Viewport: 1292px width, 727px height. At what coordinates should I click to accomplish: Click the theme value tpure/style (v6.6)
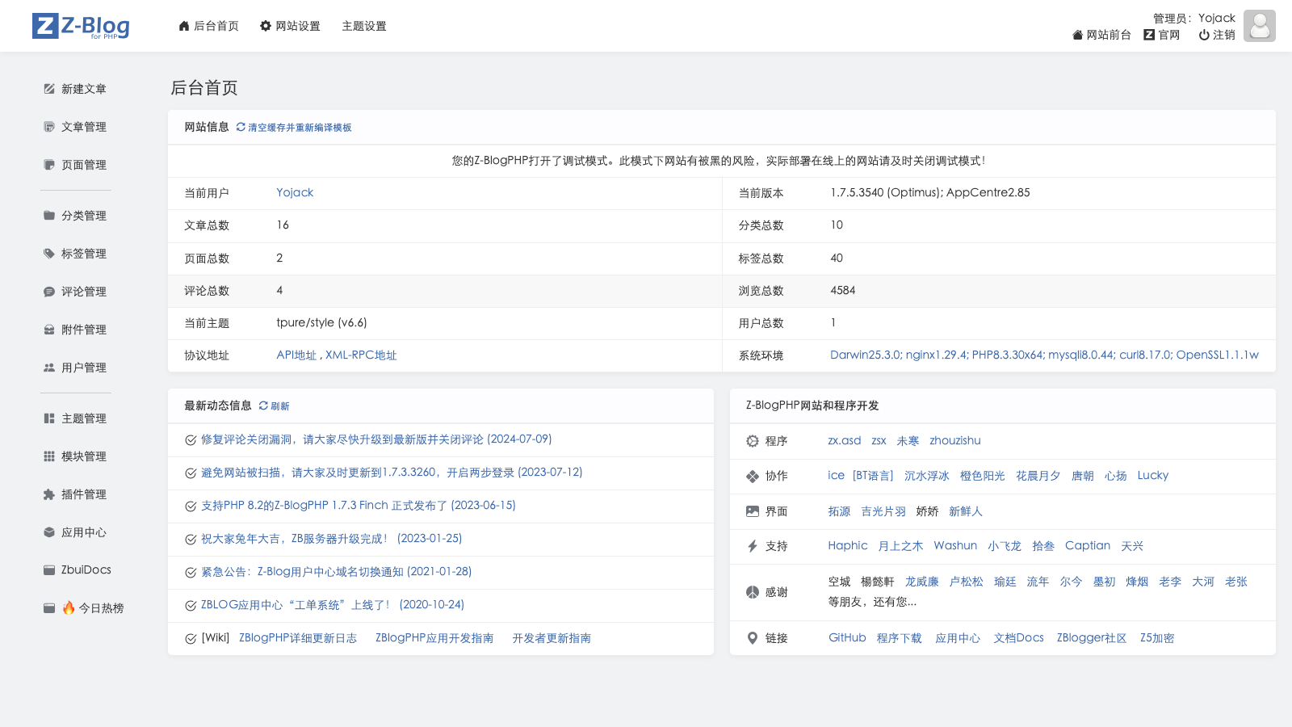pyautogui.click(x=321, y=322)
